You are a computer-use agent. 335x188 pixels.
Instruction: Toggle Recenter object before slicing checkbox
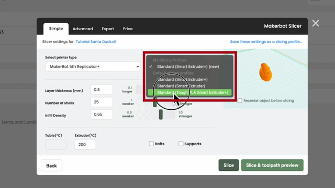pos(240,101)
